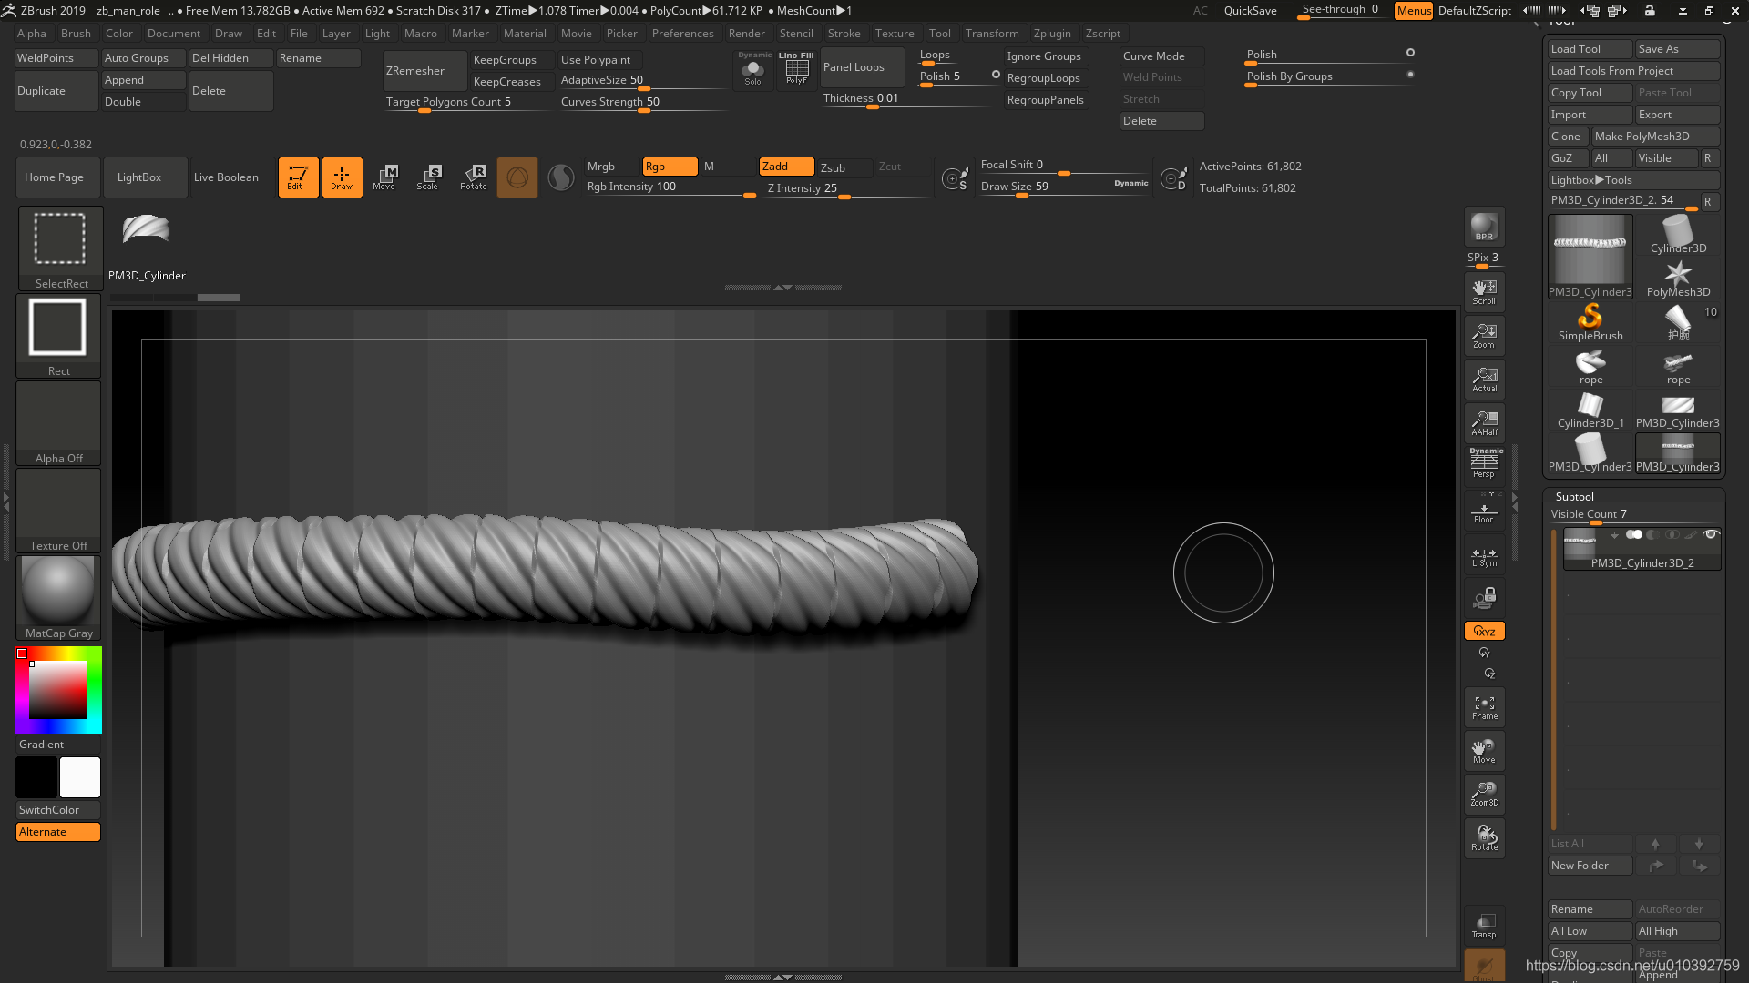Open the Texture menu tab

tap(894, 33)
